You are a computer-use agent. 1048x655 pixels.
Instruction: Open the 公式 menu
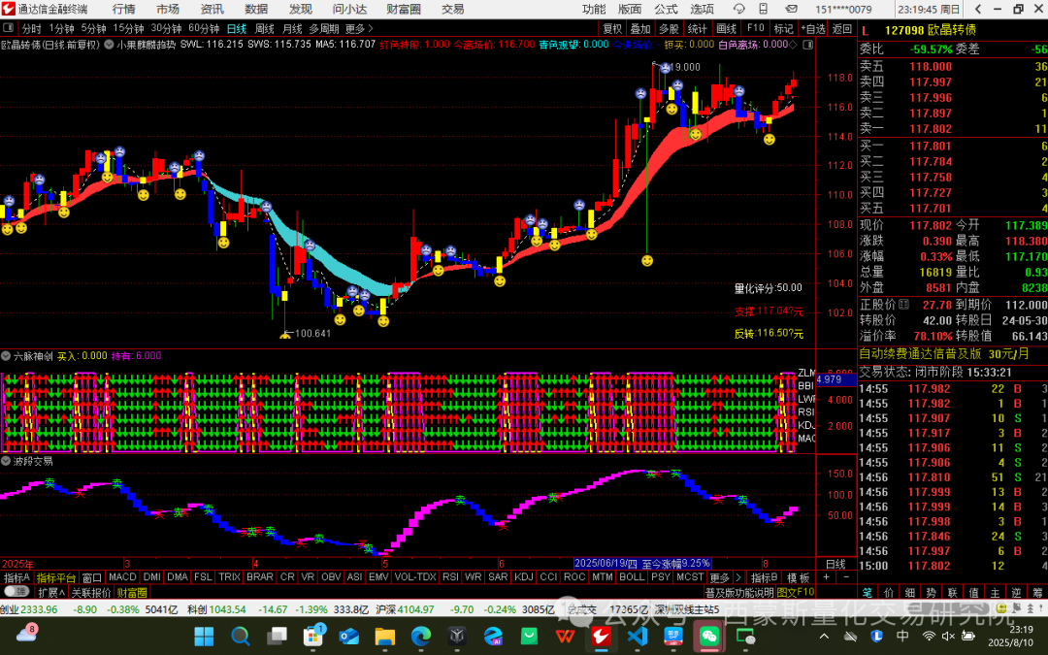pos(666,9)
